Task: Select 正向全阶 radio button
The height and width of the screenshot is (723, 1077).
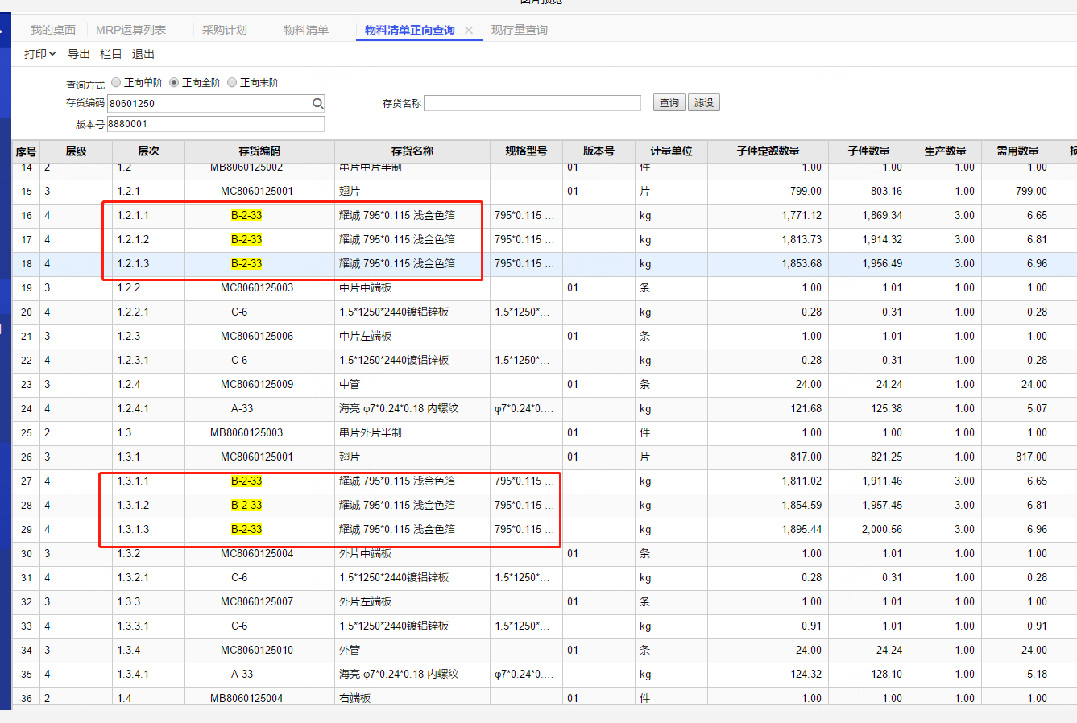Action: (174, 82)
